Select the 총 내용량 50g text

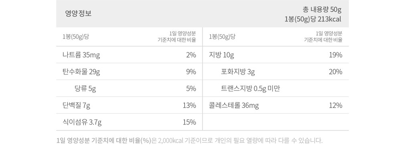[x=322, y=10]
